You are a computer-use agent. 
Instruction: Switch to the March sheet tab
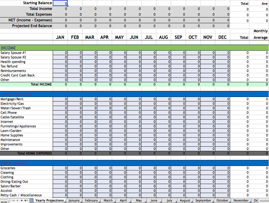click(108, 200)
